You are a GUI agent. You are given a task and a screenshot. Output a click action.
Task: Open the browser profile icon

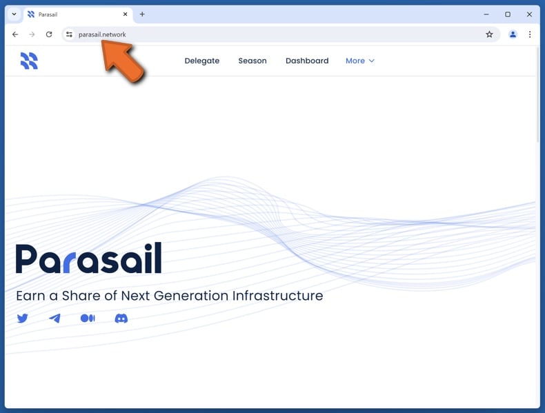pyautogui.click(x=513, y=34)
